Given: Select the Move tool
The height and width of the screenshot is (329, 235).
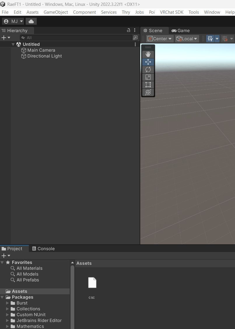Looking at the screenshot, I should [148, 62].
